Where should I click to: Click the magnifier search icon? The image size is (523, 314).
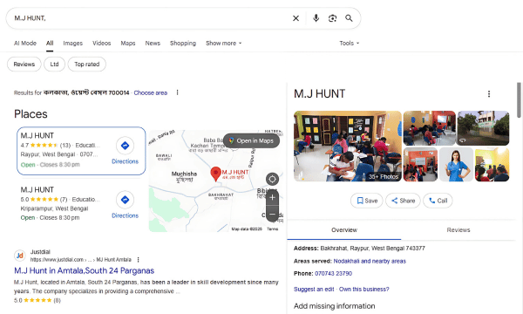click(349, 18)
